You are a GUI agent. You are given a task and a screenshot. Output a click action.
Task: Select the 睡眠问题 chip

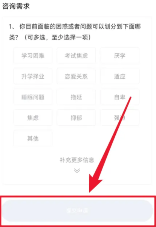[33, 97]
